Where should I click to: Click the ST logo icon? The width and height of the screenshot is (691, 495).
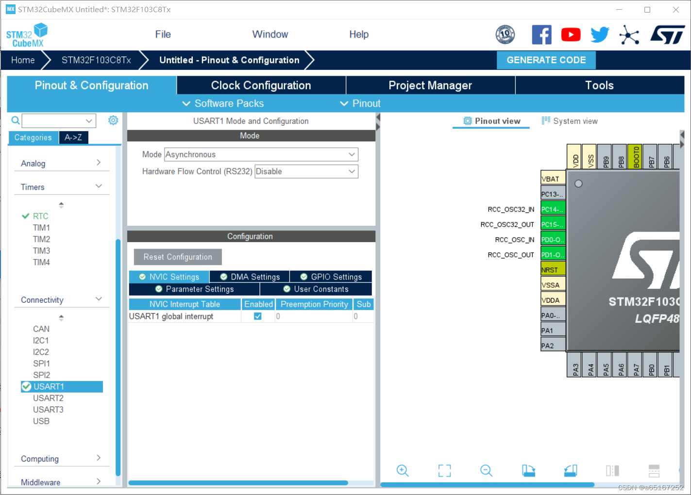coord(668,34)
